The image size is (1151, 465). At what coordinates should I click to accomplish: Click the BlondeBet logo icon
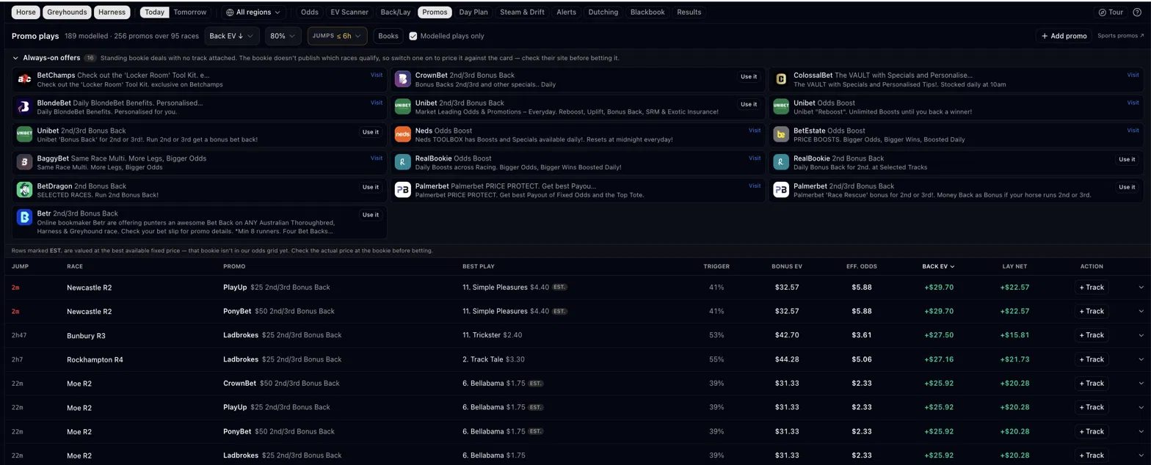pos(24,107)
